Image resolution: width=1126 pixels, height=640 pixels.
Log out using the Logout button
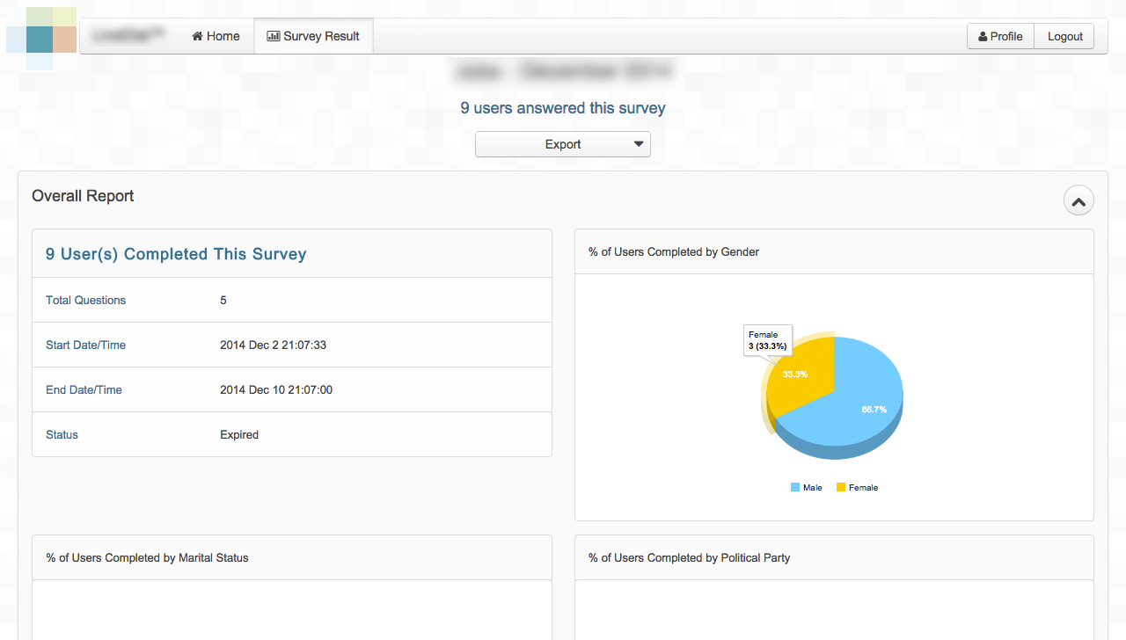[1064, 36]
